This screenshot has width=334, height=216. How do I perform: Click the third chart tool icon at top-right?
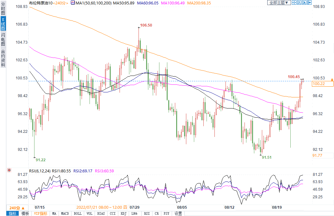(x=304, y=3)
